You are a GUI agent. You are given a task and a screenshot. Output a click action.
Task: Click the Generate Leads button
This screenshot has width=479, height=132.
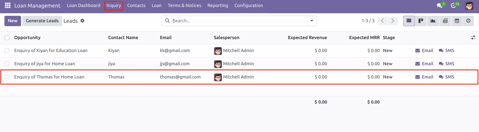pyautogui.click(x=42, y=21)
